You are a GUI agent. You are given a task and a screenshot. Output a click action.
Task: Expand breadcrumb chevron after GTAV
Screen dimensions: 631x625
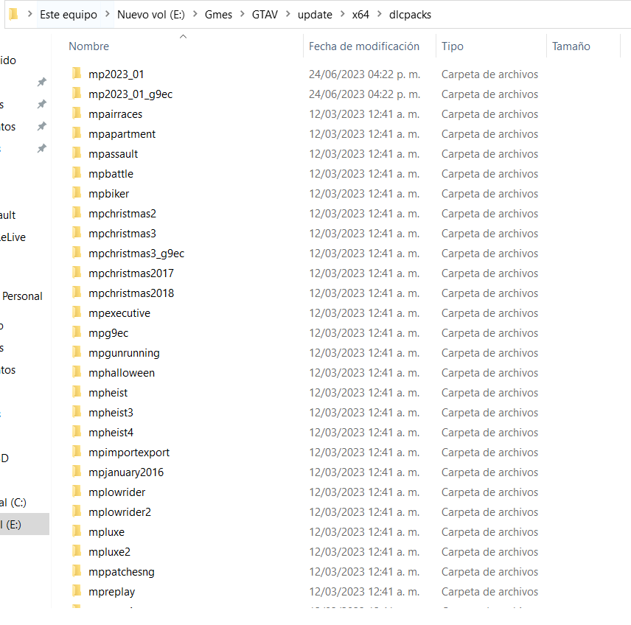[x=288, y=14]
